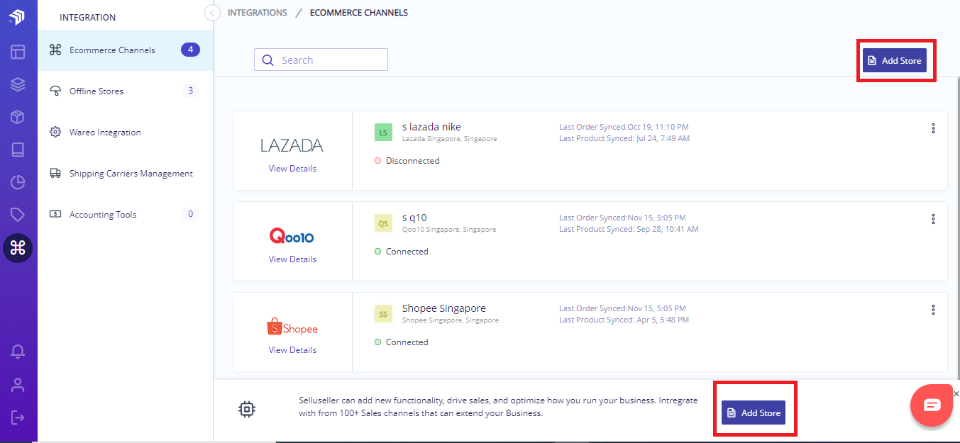Collapse the Integration side panel arrow
The height and width of the screenshot is (443, 960).
click(211, 13)
